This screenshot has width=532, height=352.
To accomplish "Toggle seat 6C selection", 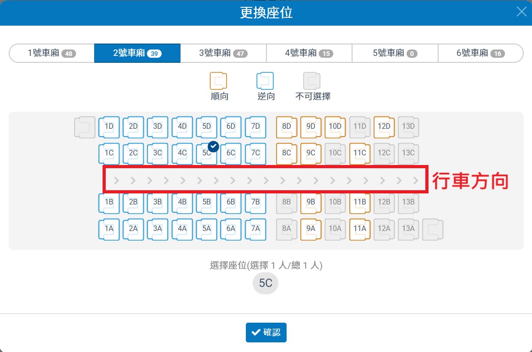I will point(231,154).
